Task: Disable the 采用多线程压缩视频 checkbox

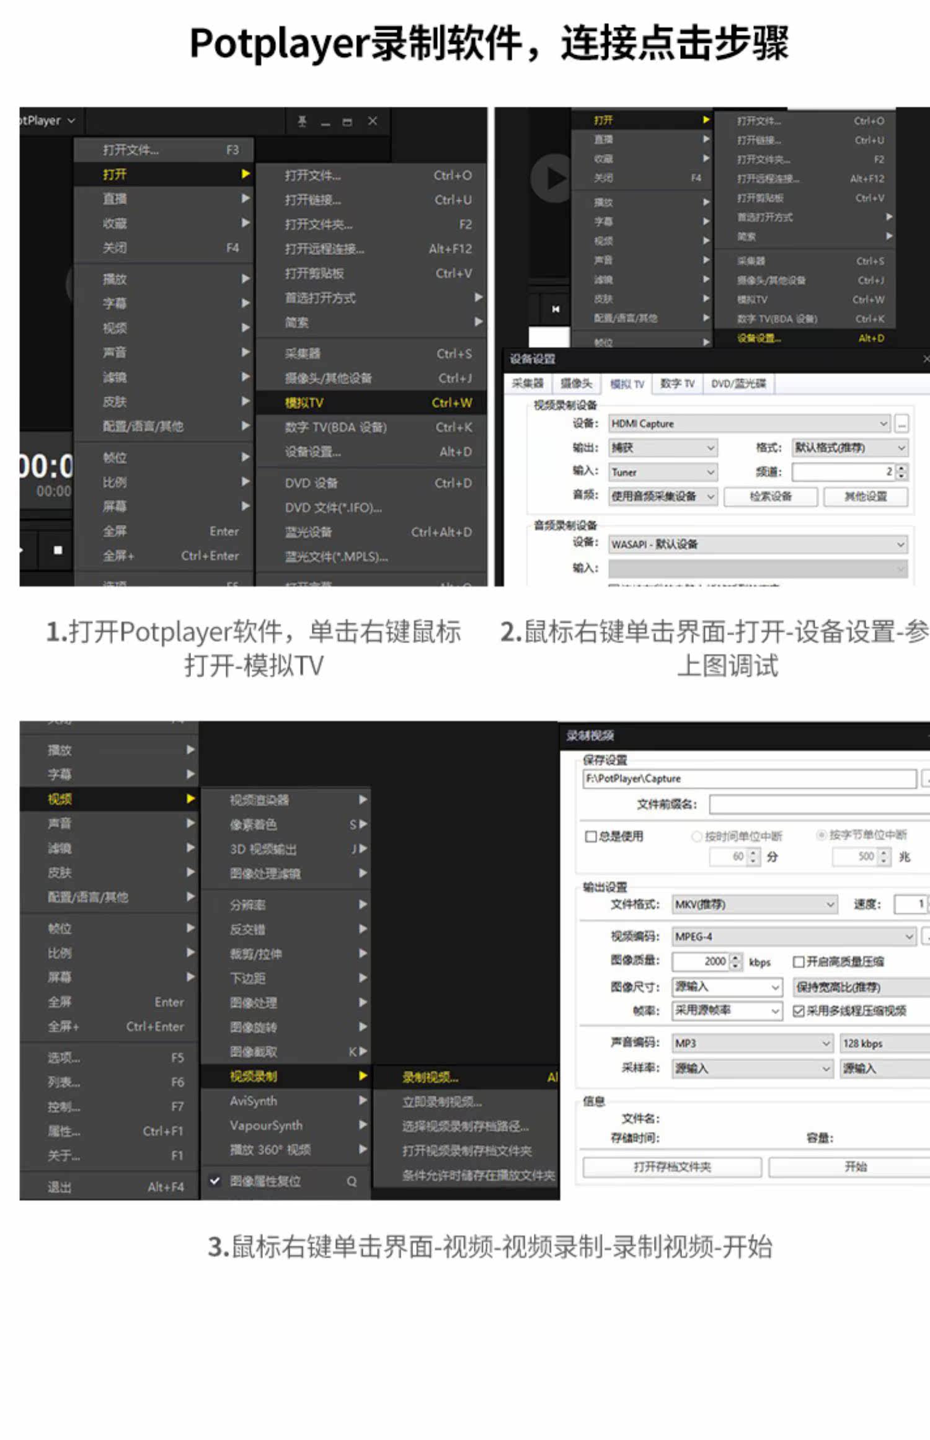Action: pos(799,1011)
